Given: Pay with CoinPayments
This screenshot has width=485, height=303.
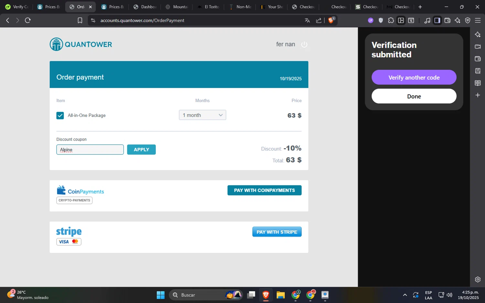Looking at the screenshot, I should pyautogui.click(x=264, y=190).
